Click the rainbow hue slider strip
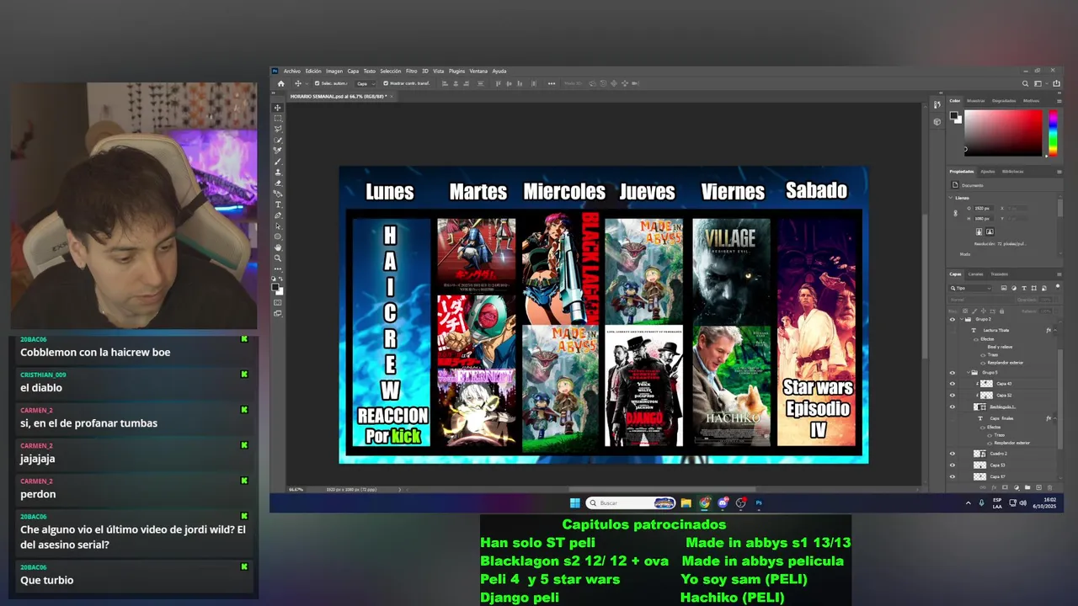The height and width of the screenshot is (606, 1078). pyautogui.click(x=1053, y=133)
